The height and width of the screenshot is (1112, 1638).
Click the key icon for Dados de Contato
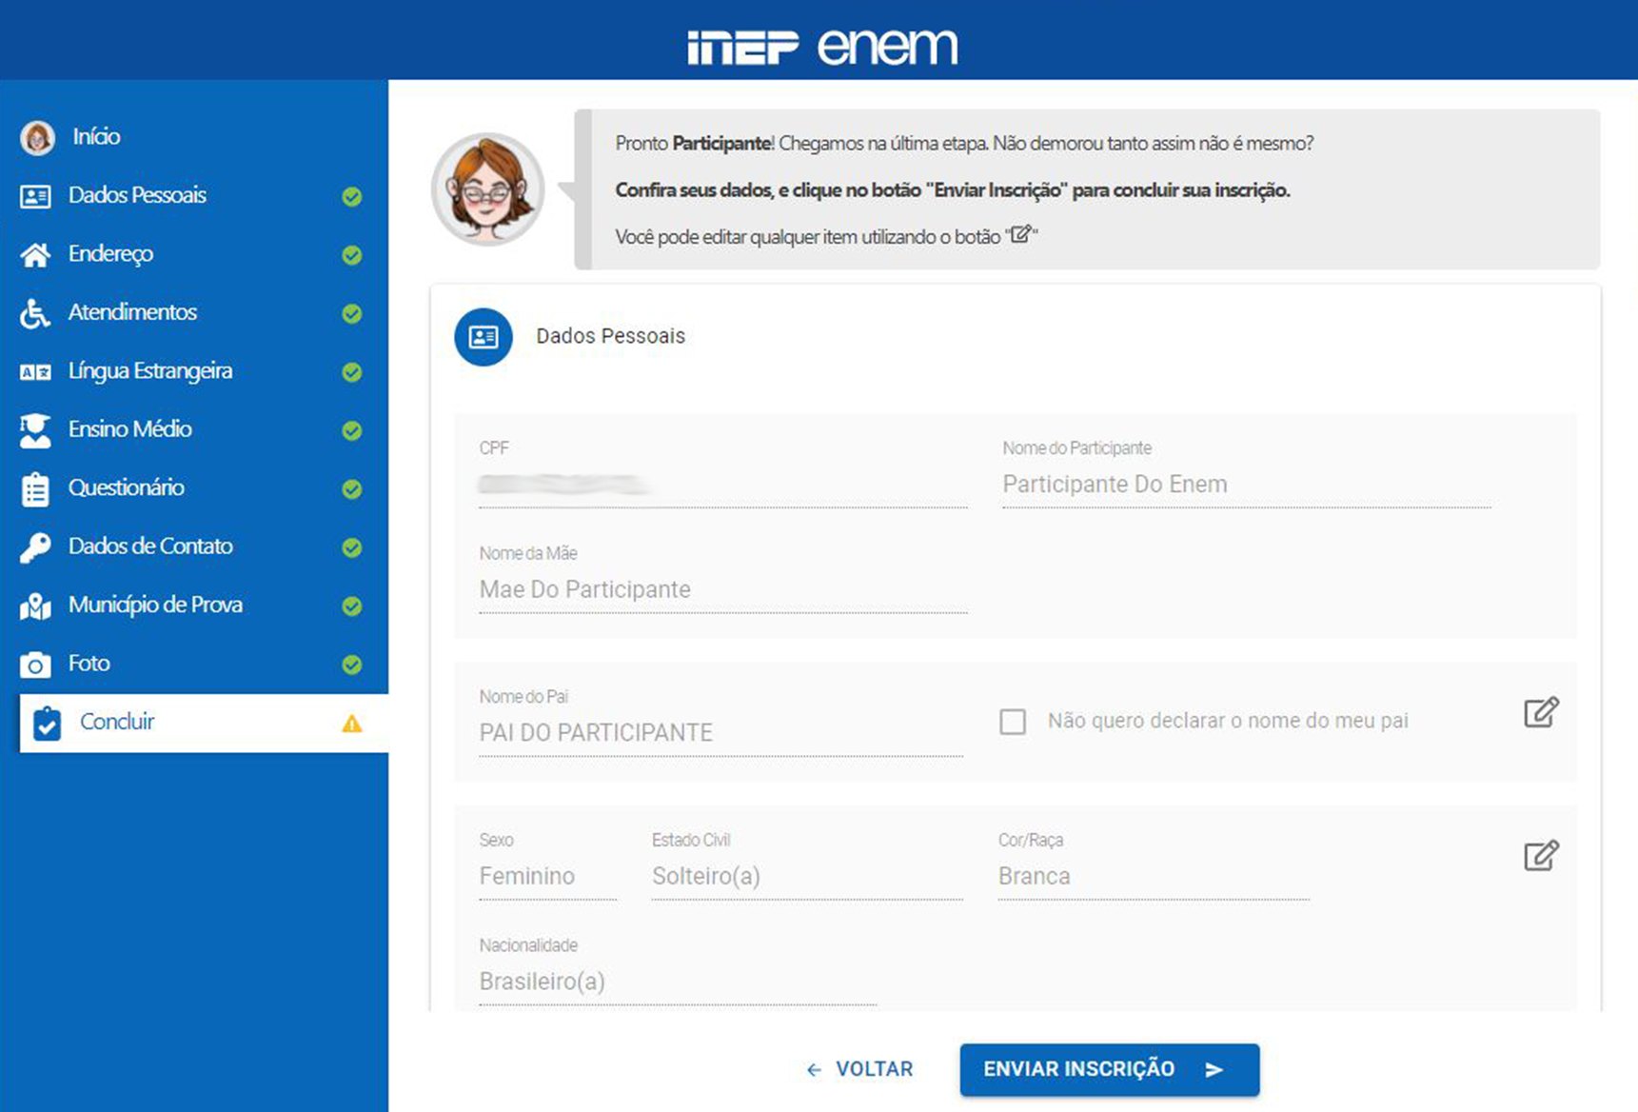tap(35, 547)
